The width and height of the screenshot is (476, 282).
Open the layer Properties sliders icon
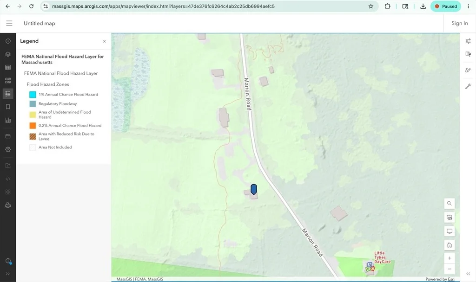tap(468, 41)
